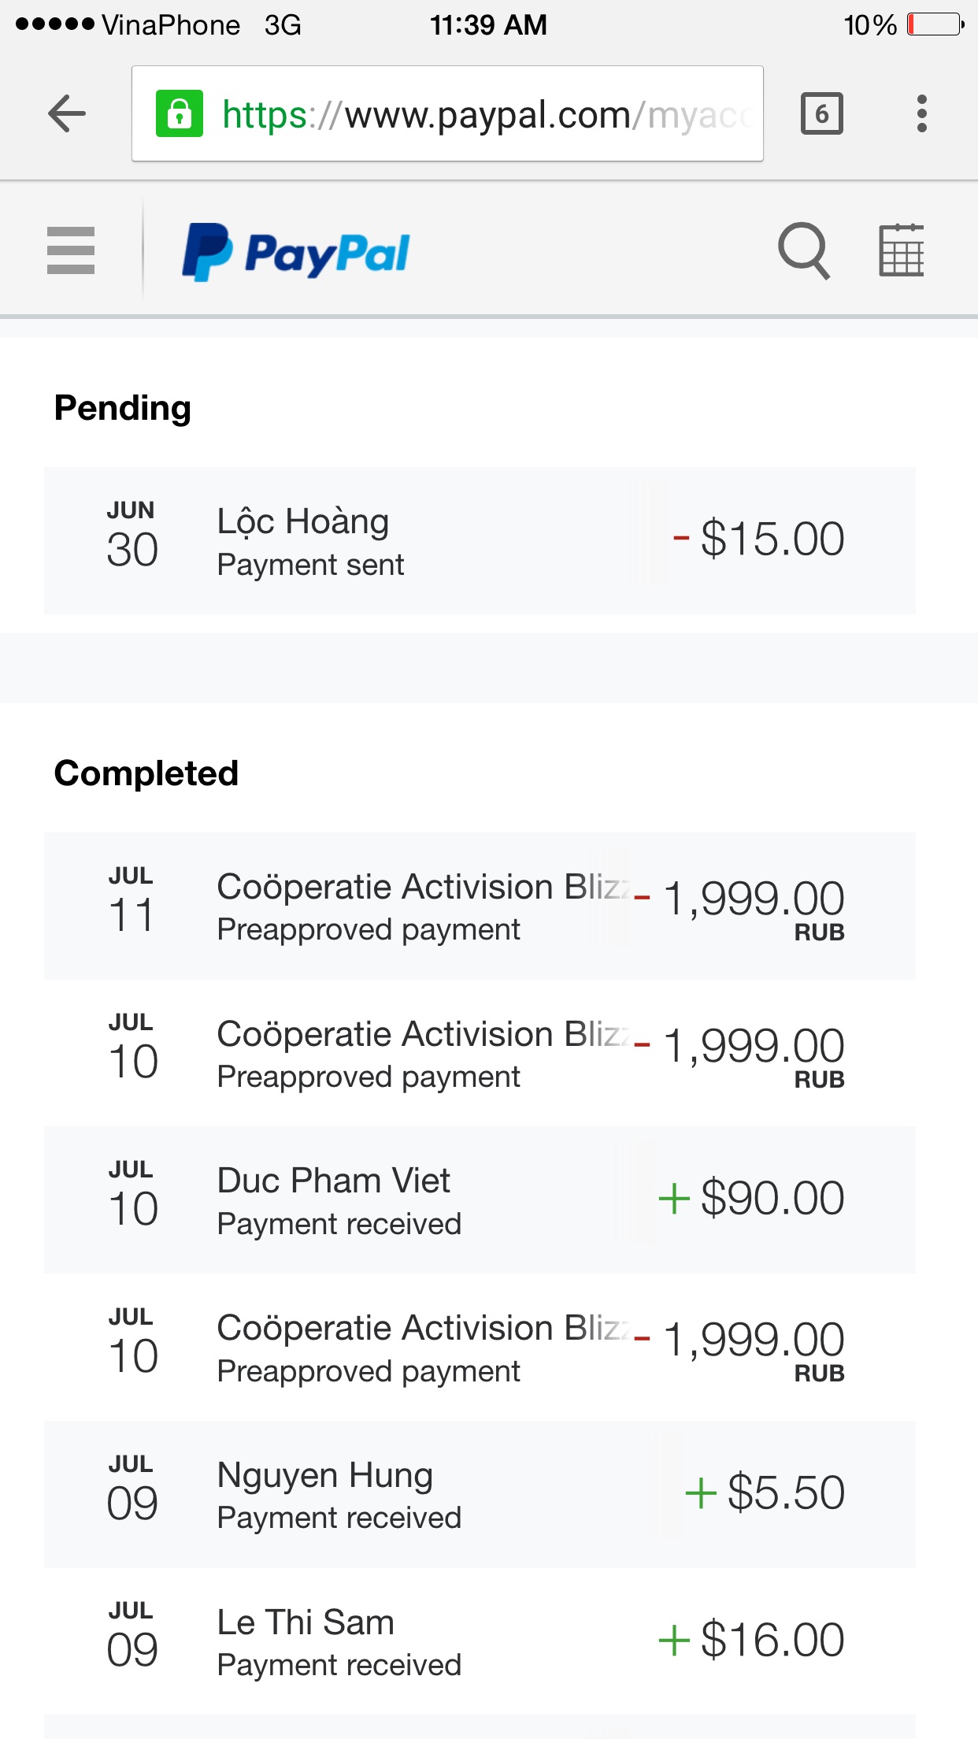Image resolution: width=978 pixels, height=1739 pixels.
Task: Open the browser tabs counter showing 6
Action: [x=821, y=114]
